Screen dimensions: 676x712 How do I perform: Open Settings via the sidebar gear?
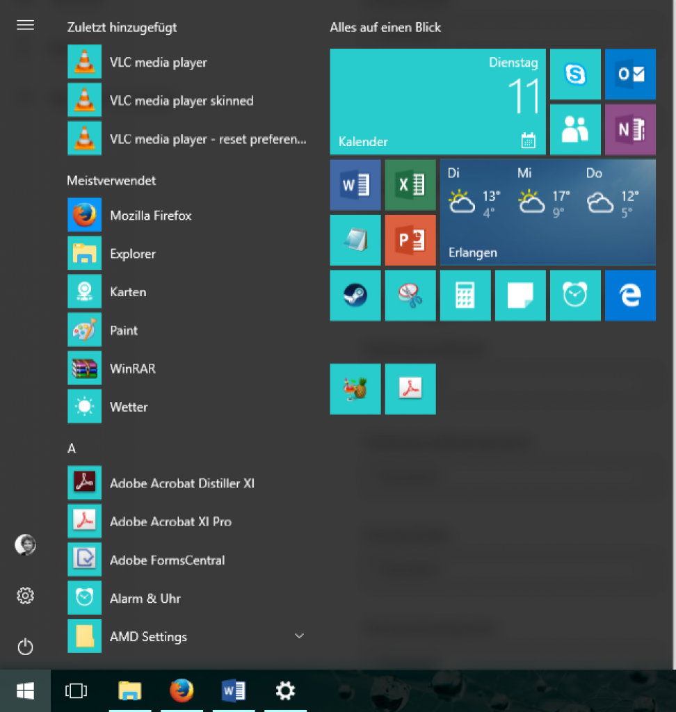coord(26,595)
